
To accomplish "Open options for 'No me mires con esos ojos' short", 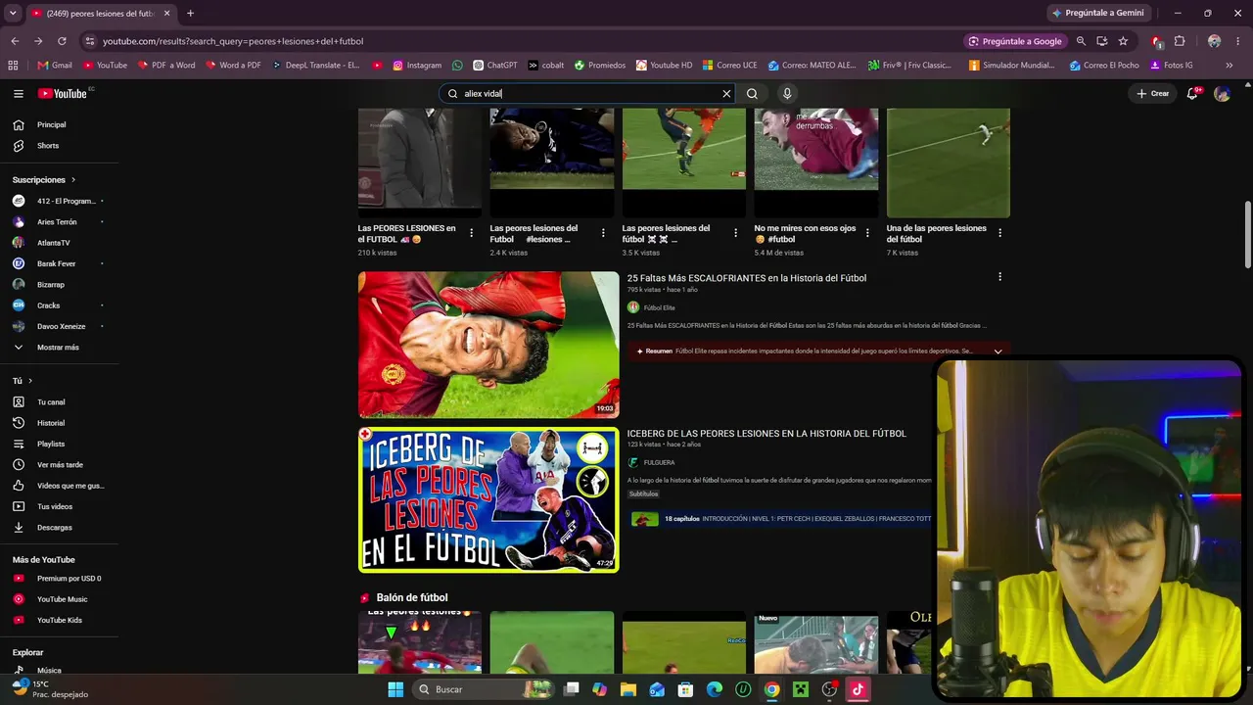I will point(867,233).
